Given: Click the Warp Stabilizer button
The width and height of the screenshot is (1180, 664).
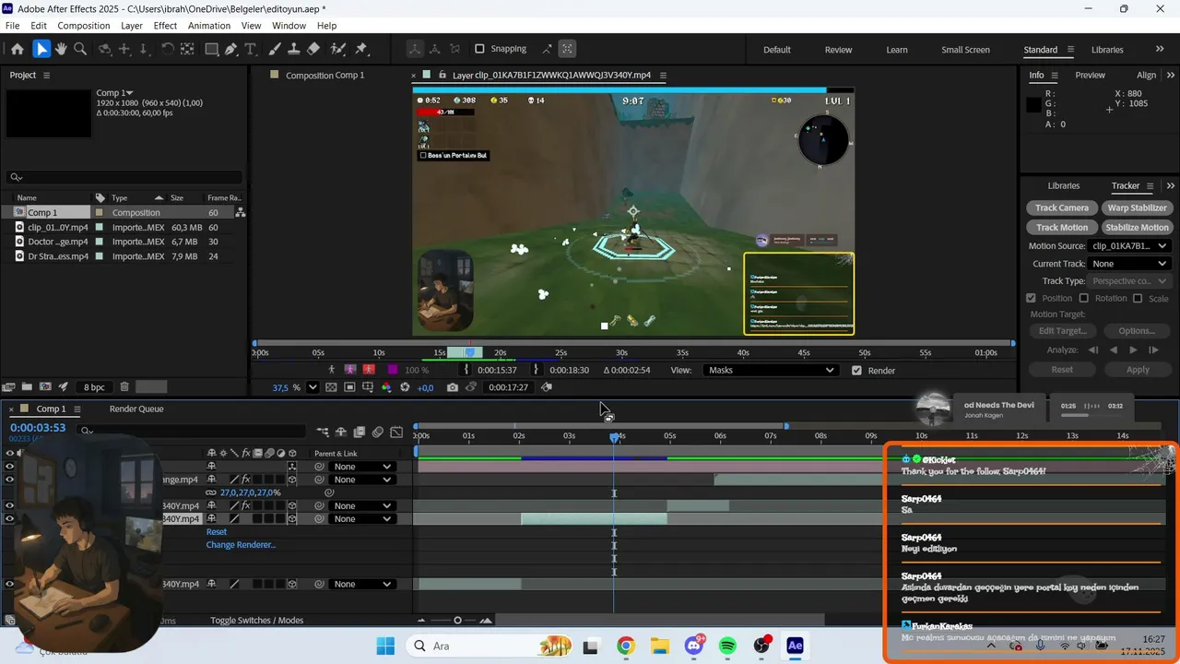Looking at the screenshot, I should (1137, 207).
